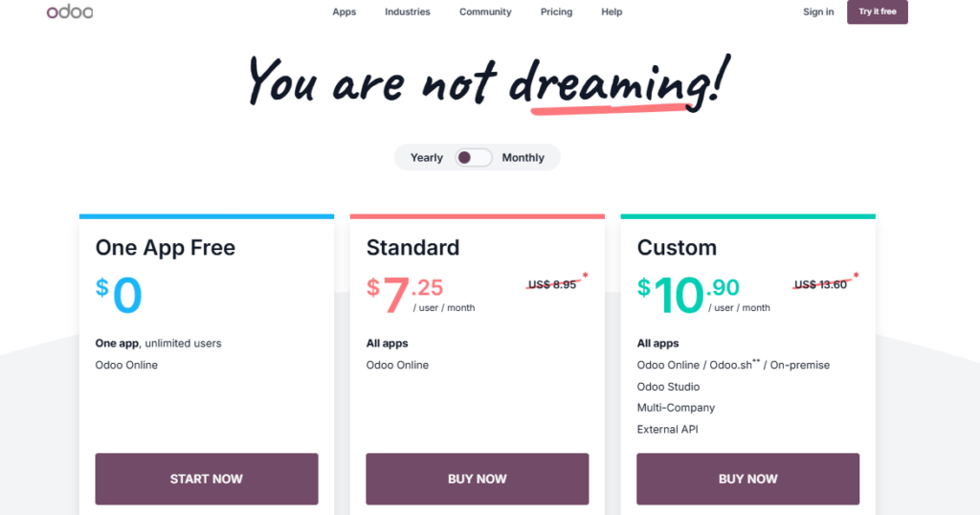Screen dimensions: 980x515
Task: Toggle the Yearly/Monthly billing switch
Action: click(x=474, y=158)
